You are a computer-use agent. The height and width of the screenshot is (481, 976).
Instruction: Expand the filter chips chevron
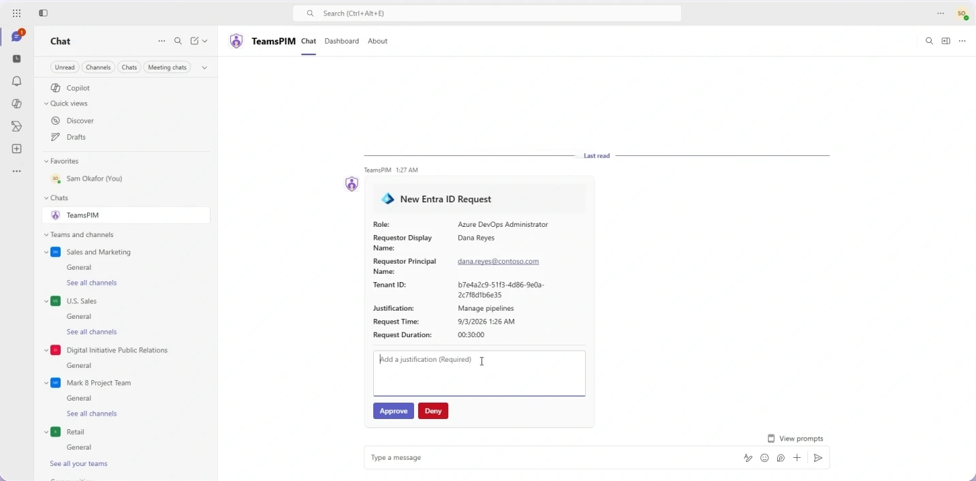(x=204, y=67)
